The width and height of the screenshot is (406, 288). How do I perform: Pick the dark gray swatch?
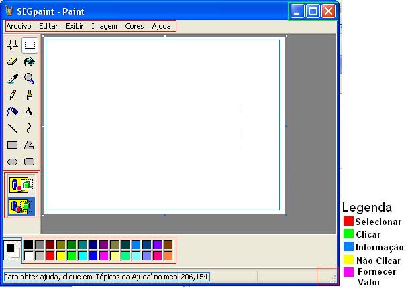click(x=40, y=245)
